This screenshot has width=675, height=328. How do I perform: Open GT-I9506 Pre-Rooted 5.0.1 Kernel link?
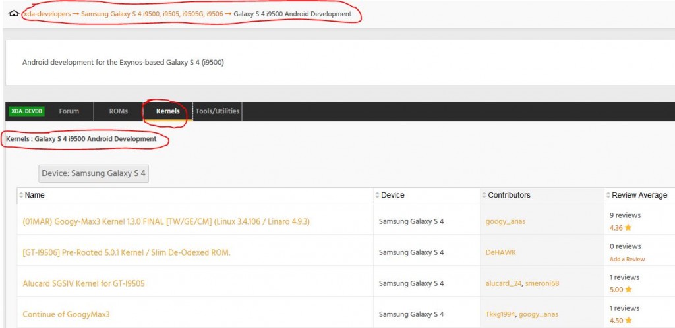(127, 252)
